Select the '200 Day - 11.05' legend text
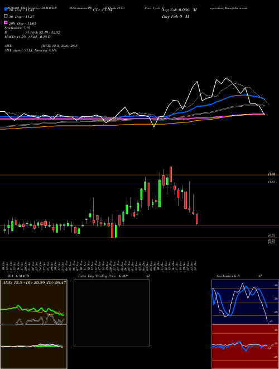Viewport: 279px width, 369px height. coord(22,23)
